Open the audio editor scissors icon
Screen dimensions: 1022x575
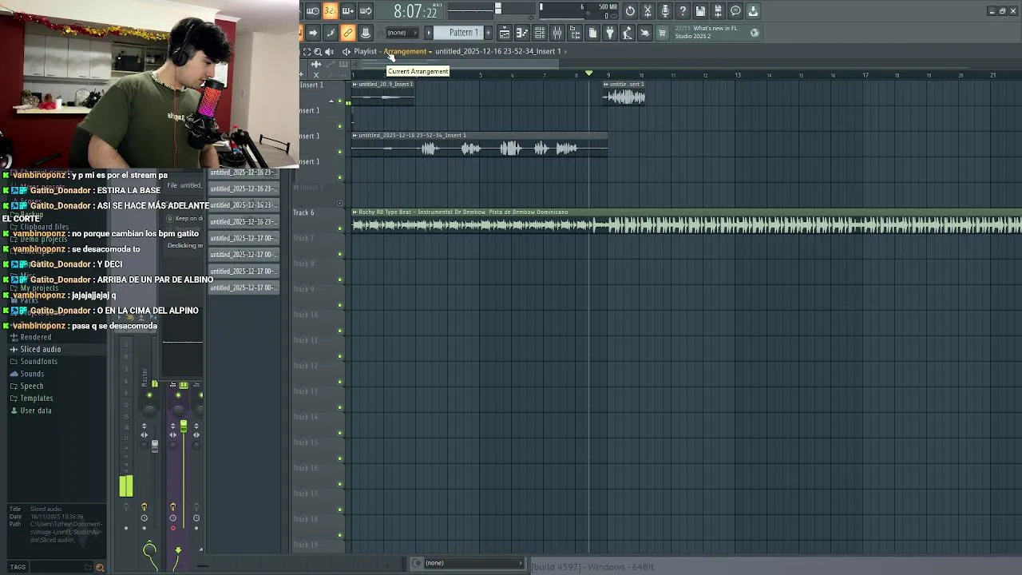pos(648,11)
